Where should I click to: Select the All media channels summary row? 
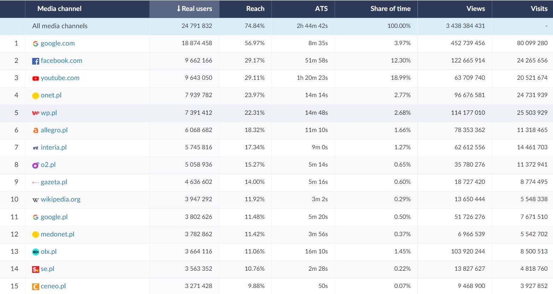pos(60,26)
